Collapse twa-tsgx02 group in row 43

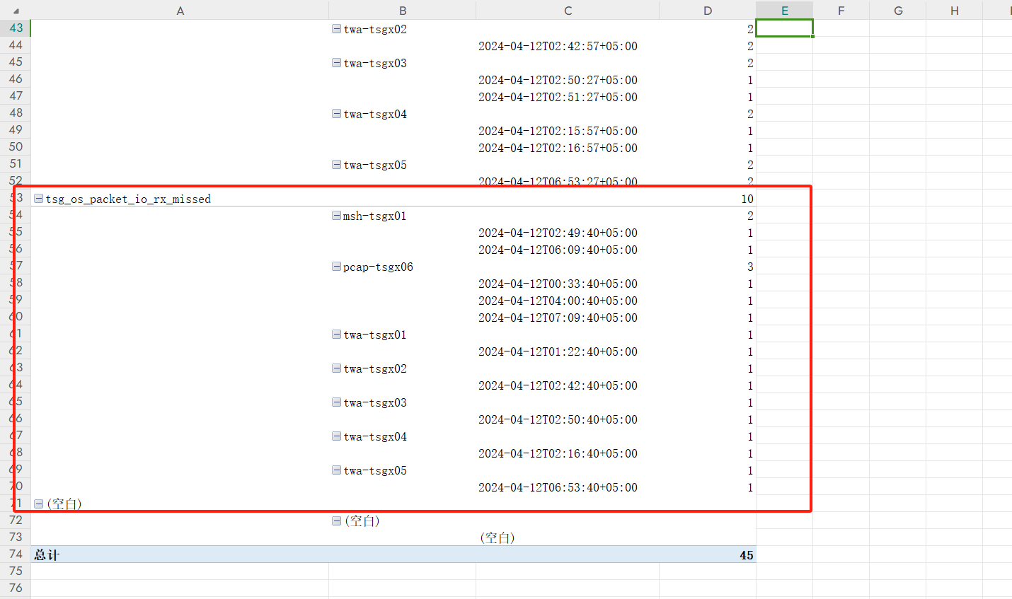(x=336, y=29)
